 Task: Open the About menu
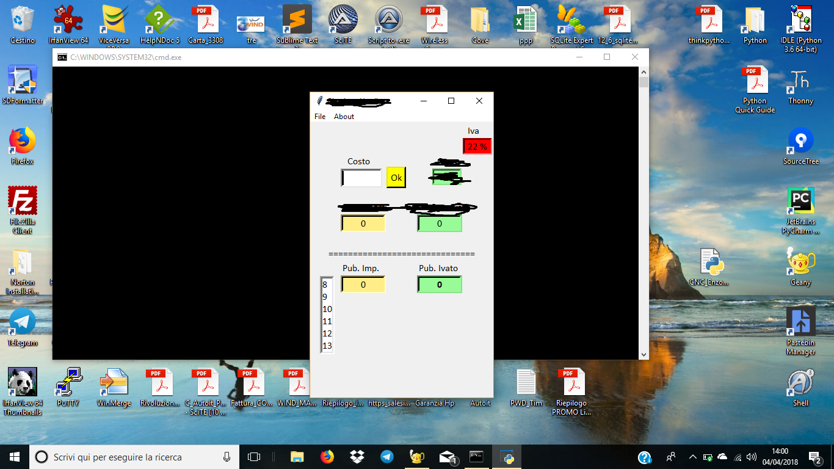[344, 117]
